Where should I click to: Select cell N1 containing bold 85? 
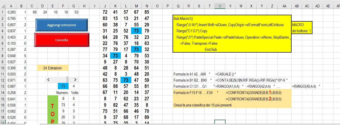point(147,12)
